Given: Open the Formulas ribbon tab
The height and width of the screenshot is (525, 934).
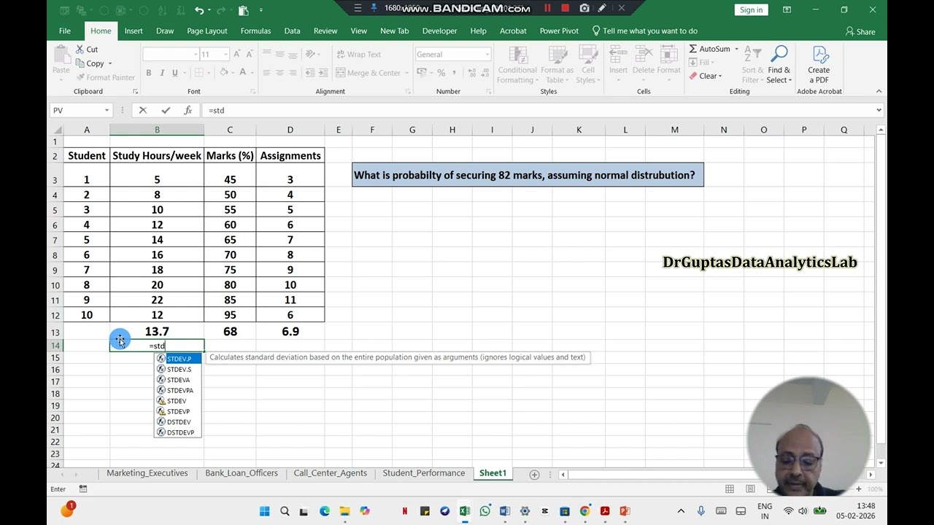Looking at the screenshot, I should pos(255,31).
